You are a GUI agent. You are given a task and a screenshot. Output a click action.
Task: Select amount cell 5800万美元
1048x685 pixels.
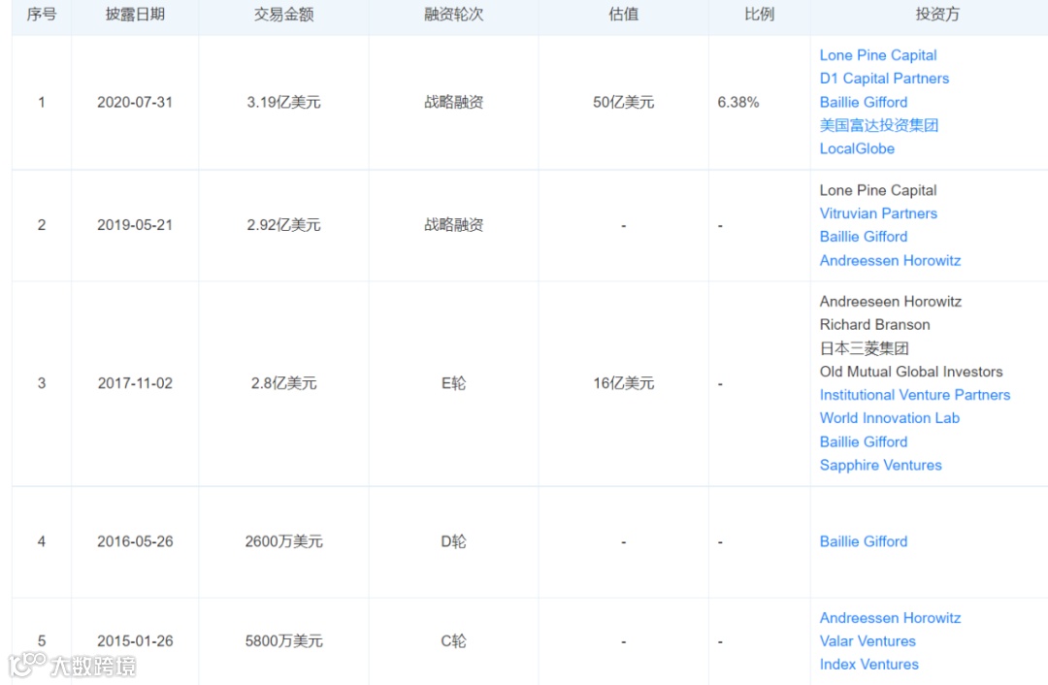[x=283, y=641]
